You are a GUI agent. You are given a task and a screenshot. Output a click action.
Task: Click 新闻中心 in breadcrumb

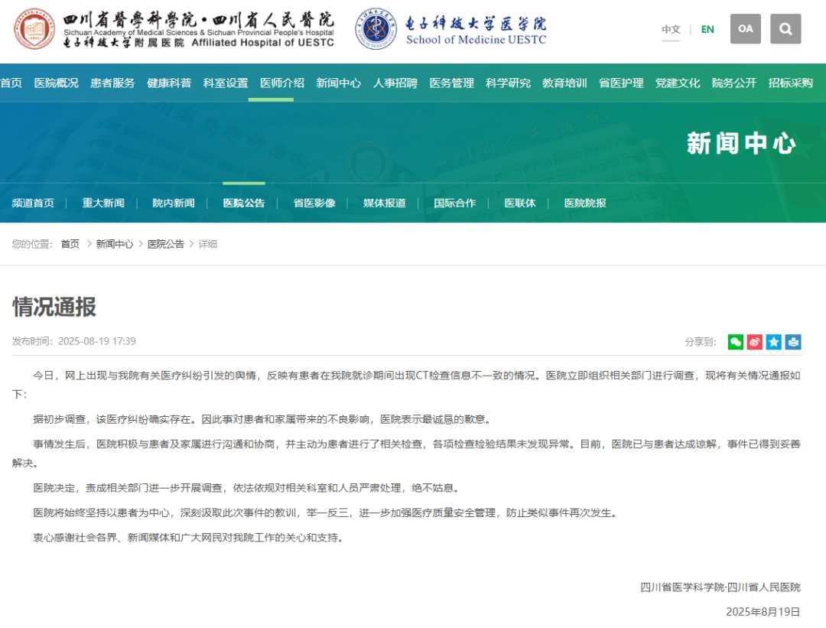pyautogui.click(x=114, y=244)
